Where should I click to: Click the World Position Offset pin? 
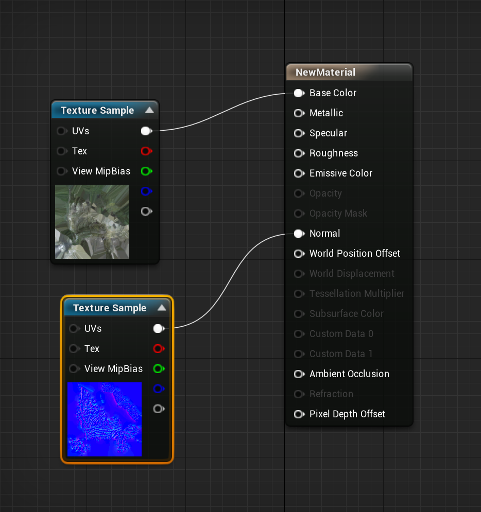pyautogui.click(x=299, y=254)
